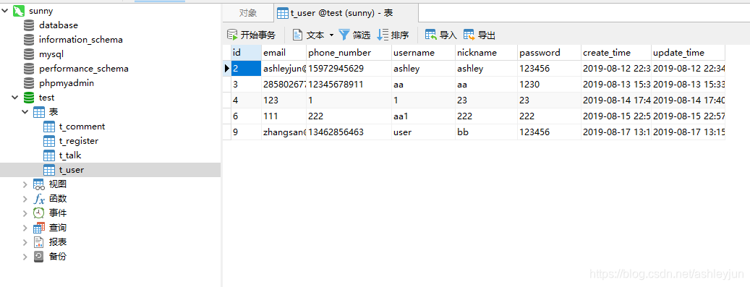This screenshot has height=287, width=750.
Task: Expand the 报表 reports node
Action: click(x=25, y=242)
